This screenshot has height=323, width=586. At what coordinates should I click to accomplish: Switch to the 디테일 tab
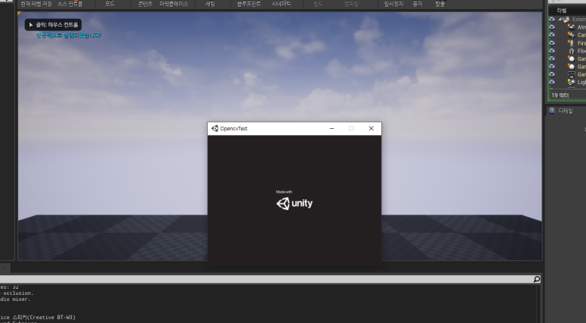566,111
